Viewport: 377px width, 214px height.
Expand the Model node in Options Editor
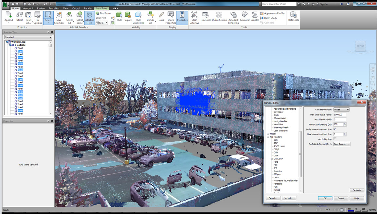click(268, 134)
